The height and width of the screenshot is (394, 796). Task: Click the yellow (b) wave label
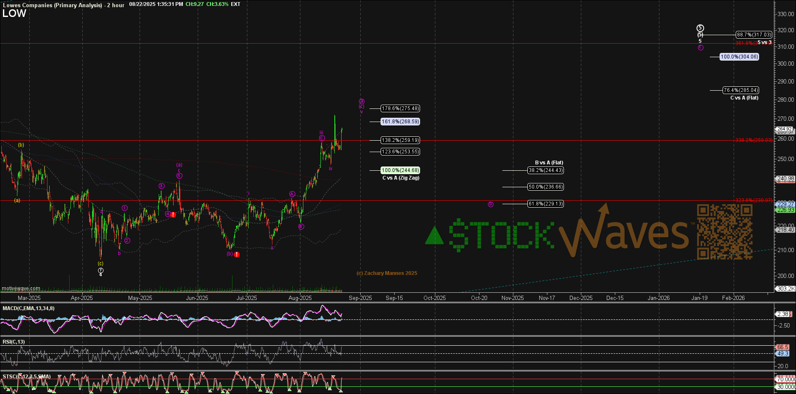coord(21,145)
